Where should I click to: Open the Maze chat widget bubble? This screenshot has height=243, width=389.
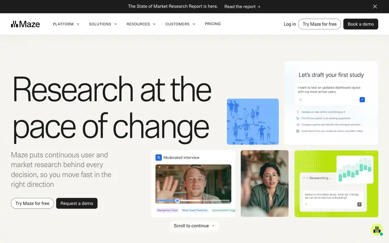[377, 230]
